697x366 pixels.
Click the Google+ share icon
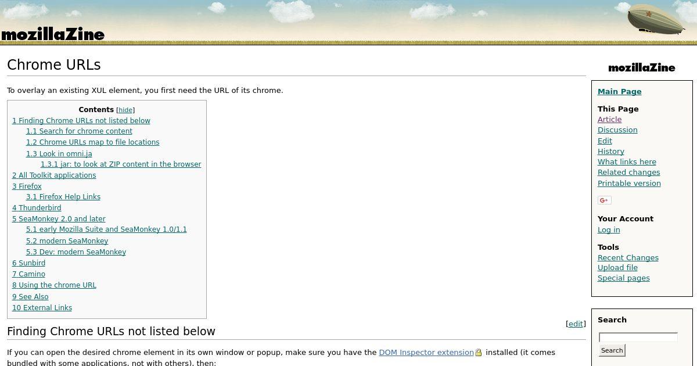(604, 200)
